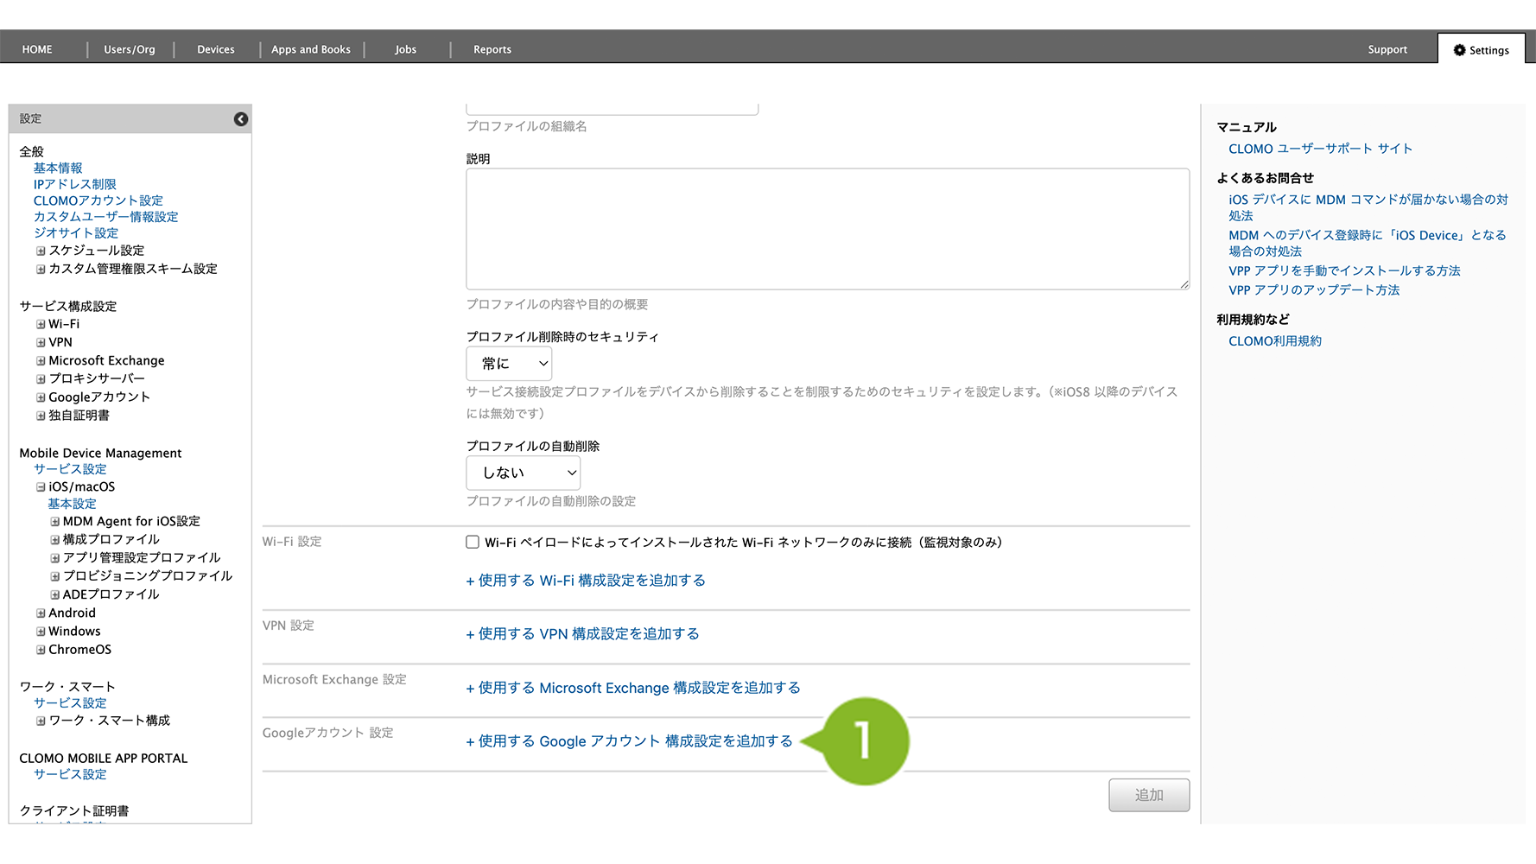The width and height of the screenshot is (1536, 864).
Task: Enable Wi-Fi payload network only checkbox
Action: tap(473, 543)
